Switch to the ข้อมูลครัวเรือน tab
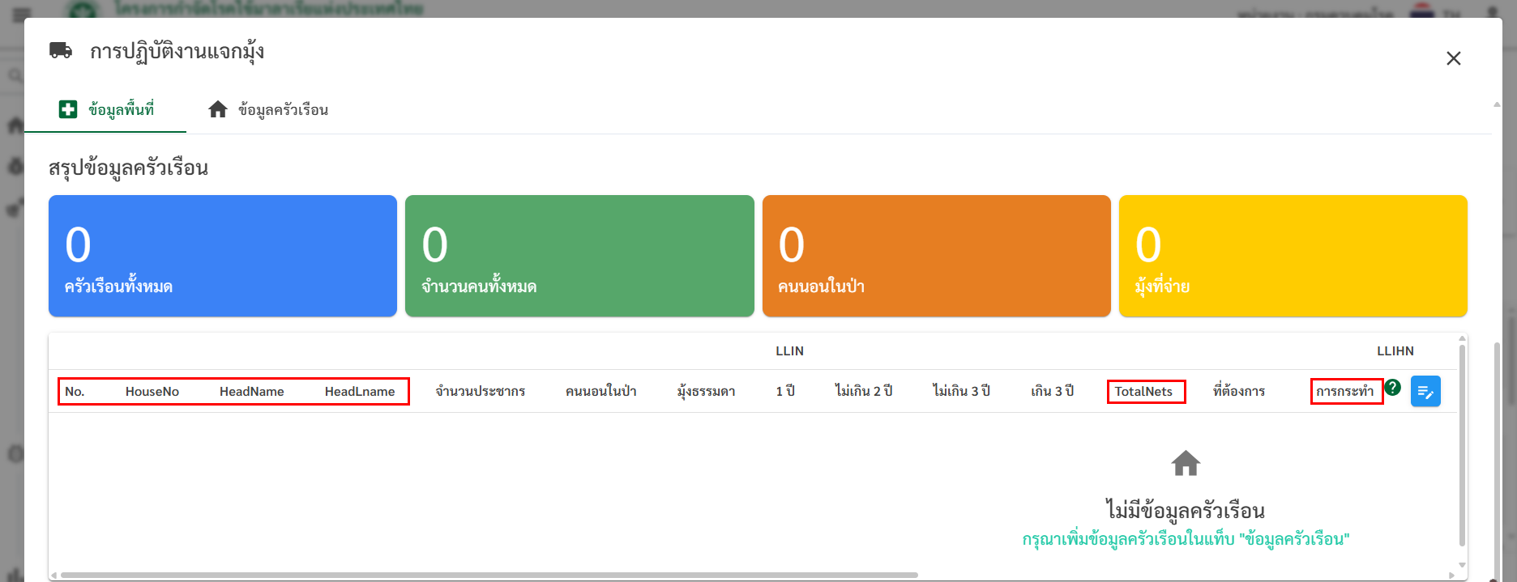This screenshot has height=582, width=1517. 282,110
